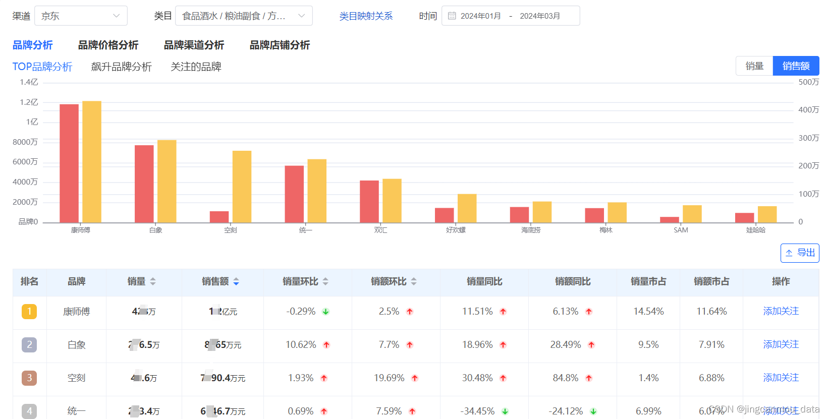
Task: Click the yellow bar for 康师傅
Action: coord(92,162)
